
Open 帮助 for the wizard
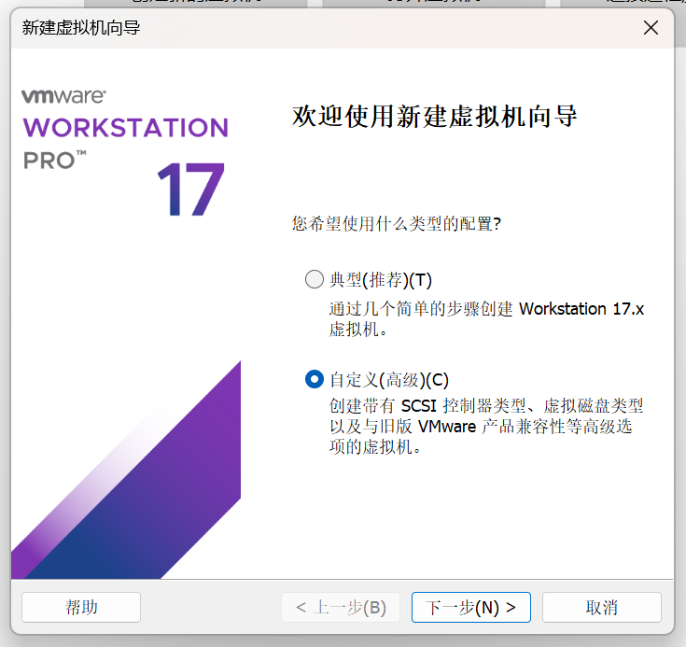(x=81, y=607)
